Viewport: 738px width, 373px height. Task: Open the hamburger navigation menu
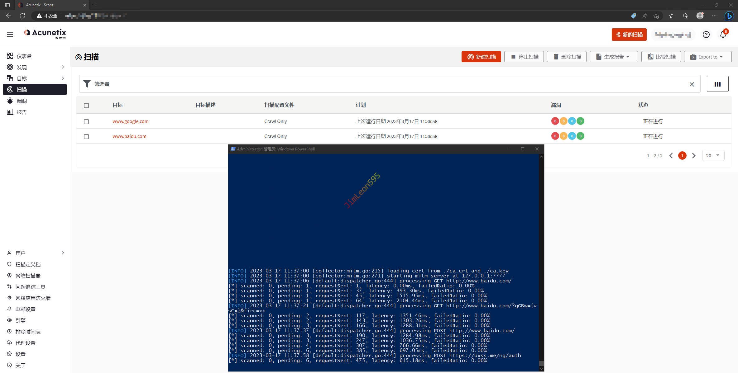(10, 35)
